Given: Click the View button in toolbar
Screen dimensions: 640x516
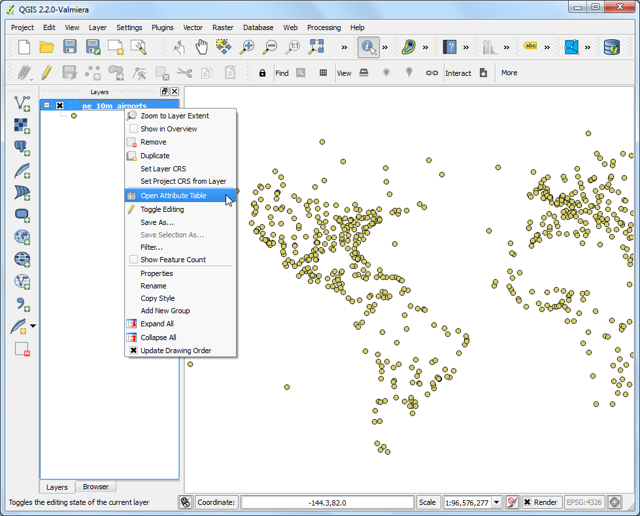Looking at the screenshot, I should [x=344, y=73].
